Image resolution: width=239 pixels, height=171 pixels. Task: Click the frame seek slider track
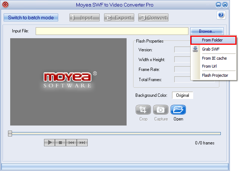click(x=116, y=134)
